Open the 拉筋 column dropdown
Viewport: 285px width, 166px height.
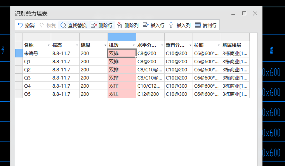[219, 45]
